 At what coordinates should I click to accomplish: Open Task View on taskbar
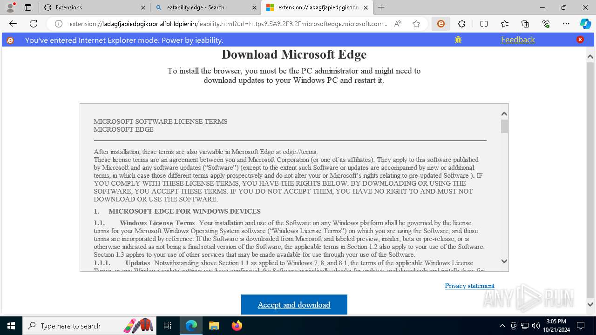pyautogui.click(x=168, y=326)
